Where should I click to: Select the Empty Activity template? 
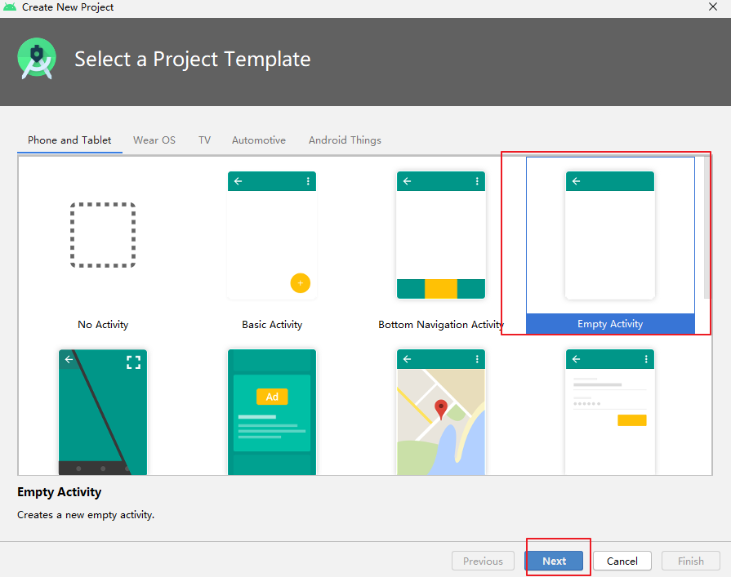click(610, 246)
